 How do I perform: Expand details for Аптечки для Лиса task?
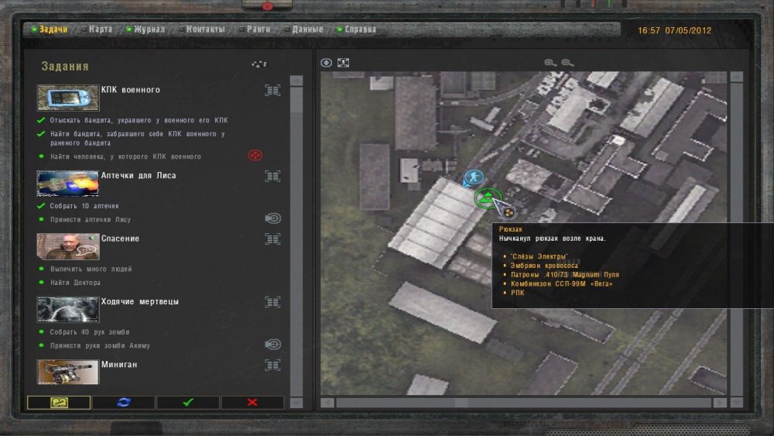coord(272,177)
